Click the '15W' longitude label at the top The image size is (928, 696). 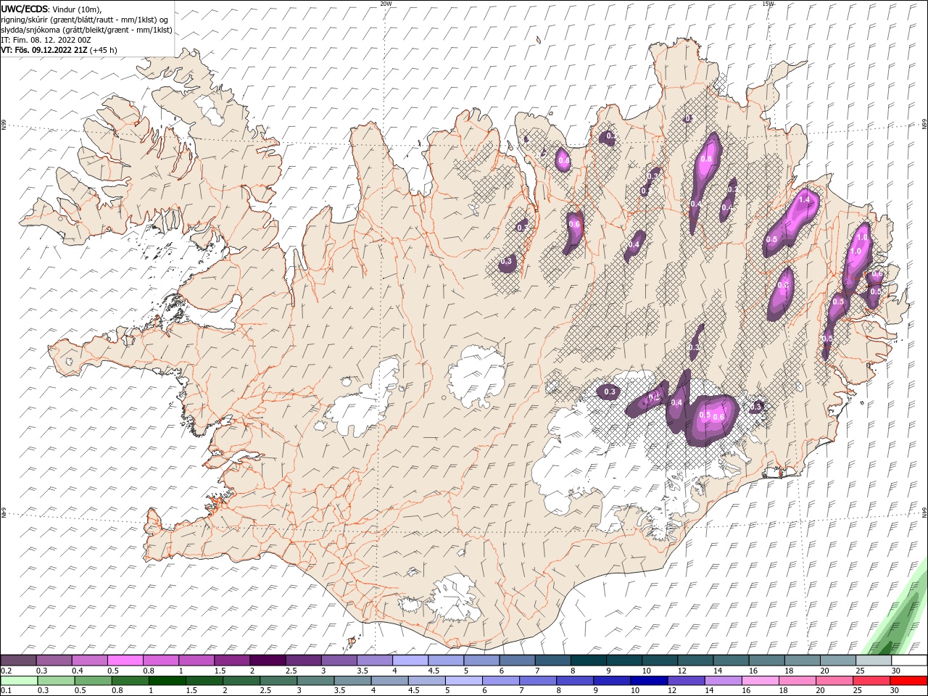(x=768, y=4)
